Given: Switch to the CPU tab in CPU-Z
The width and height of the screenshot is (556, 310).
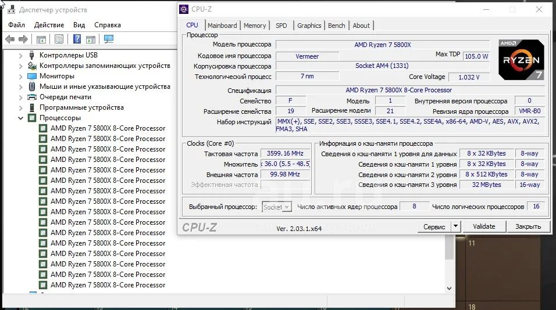Looking at the screenshot, I should coord(192,25).
